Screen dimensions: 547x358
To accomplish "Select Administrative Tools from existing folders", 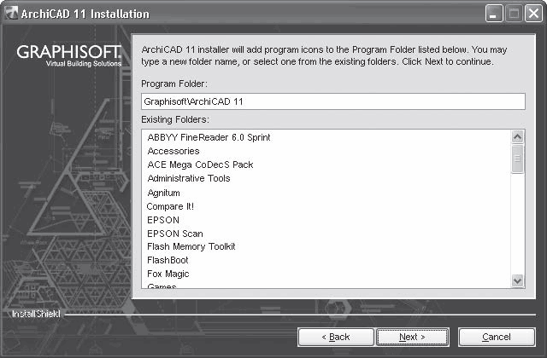I will pos(188,178).
